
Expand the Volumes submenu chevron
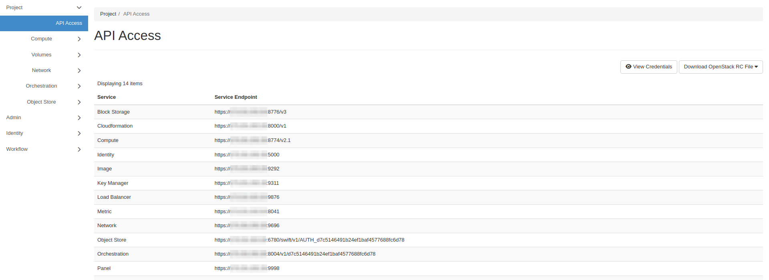coord(79,55)
